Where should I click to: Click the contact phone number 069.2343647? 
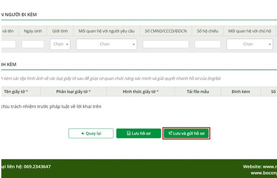pos(37,166)
